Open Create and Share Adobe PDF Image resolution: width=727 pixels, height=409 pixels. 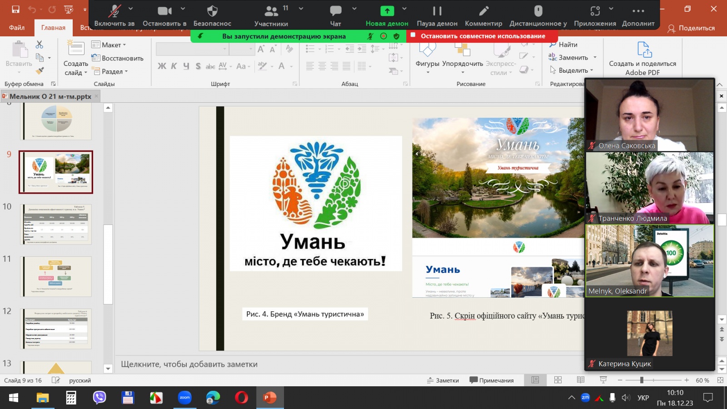coord(642,58)
